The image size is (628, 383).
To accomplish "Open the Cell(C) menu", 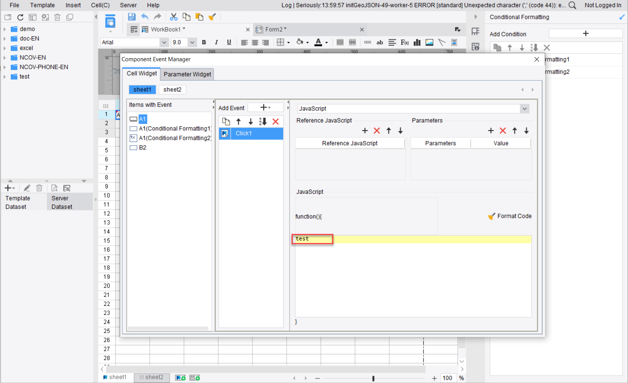I will point(100,5).
